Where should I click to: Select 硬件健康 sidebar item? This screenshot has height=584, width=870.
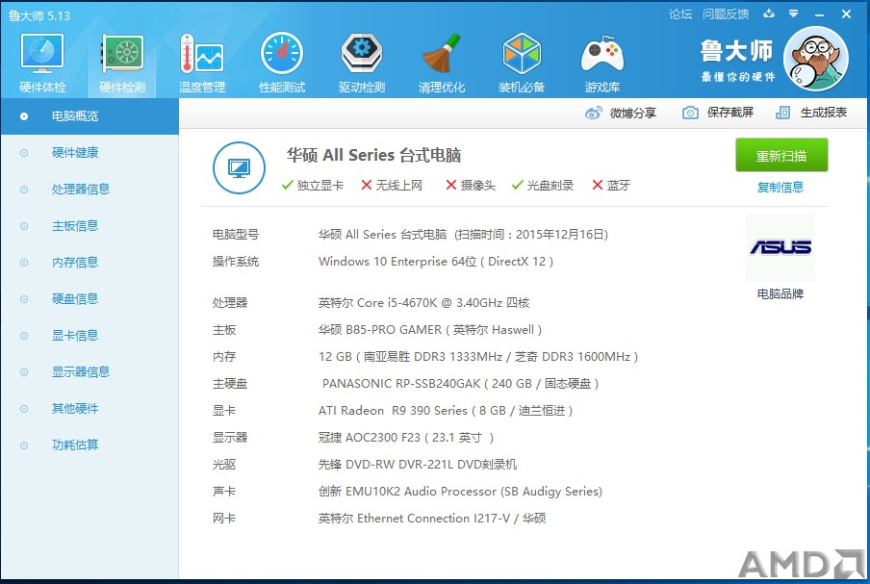pyautogui.click(x=90, y=153)
